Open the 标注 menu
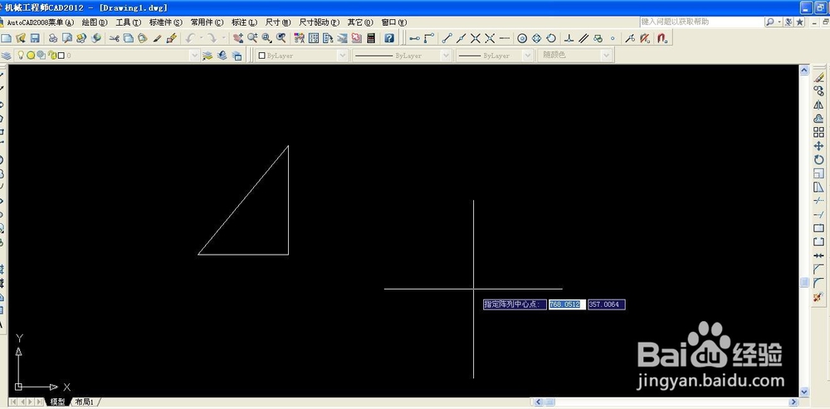 pyautogui.click(x=244, y=22)
